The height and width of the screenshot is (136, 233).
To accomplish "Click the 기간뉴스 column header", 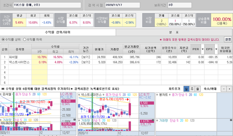I will click(86, 49).
